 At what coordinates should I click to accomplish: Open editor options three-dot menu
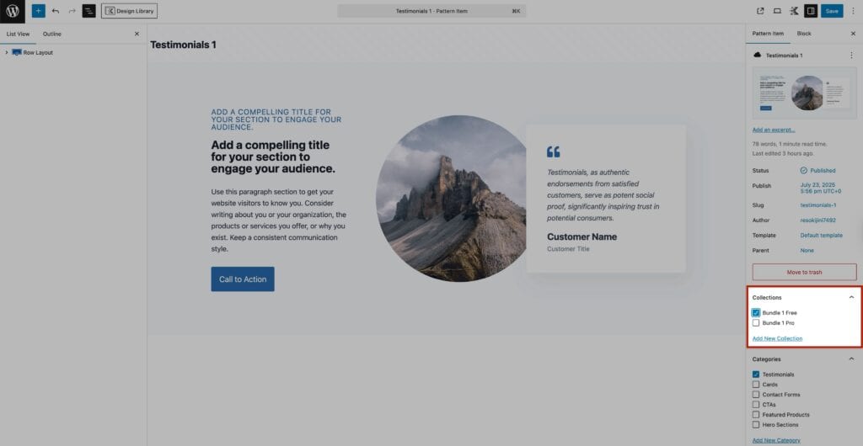[853, 11]
